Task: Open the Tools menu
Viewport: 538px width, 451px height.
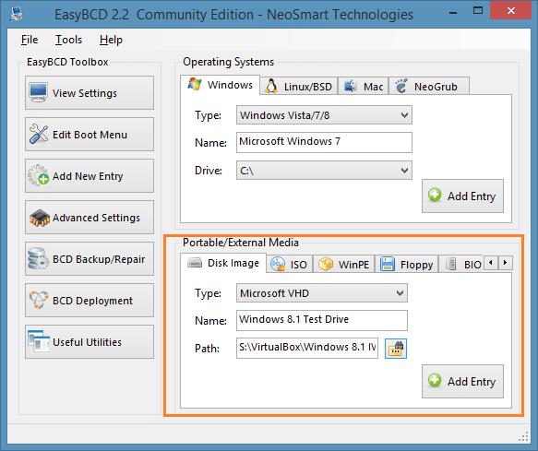Action: 68,40
